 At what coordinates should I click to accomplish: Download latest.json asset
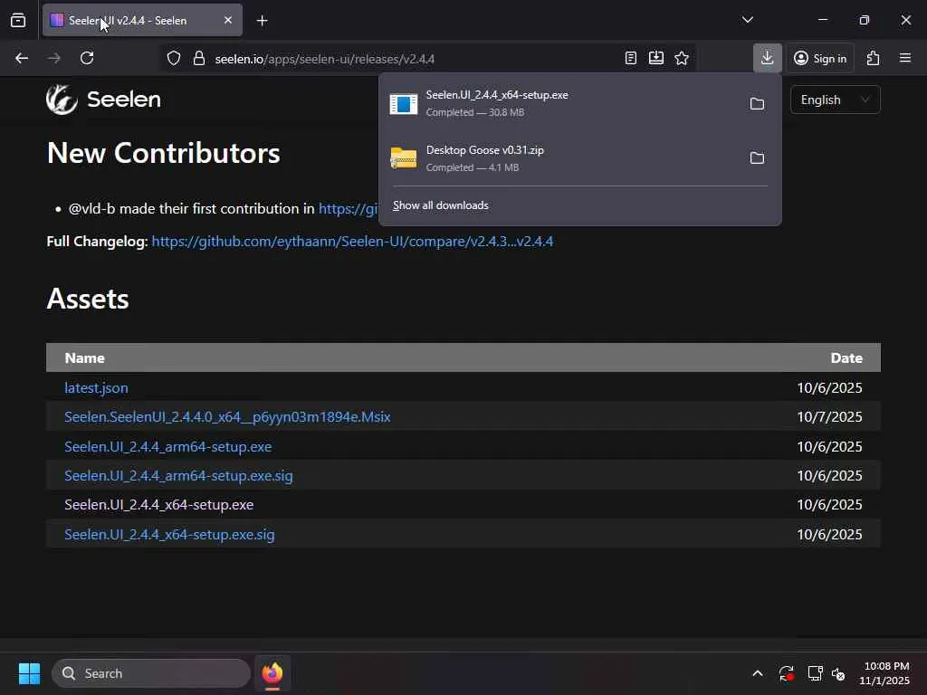96,387
